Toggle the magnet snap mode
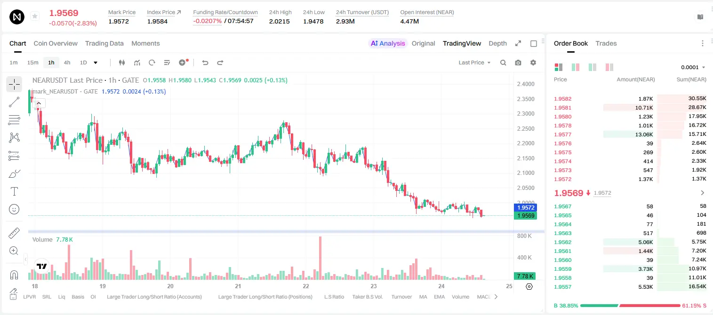 (x=14, y=275)
